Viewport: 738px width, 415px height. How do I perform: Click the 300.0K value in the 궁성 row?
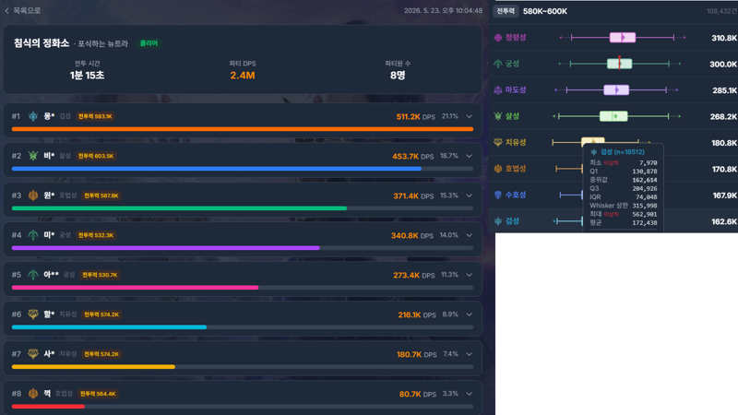pos(723,64)
